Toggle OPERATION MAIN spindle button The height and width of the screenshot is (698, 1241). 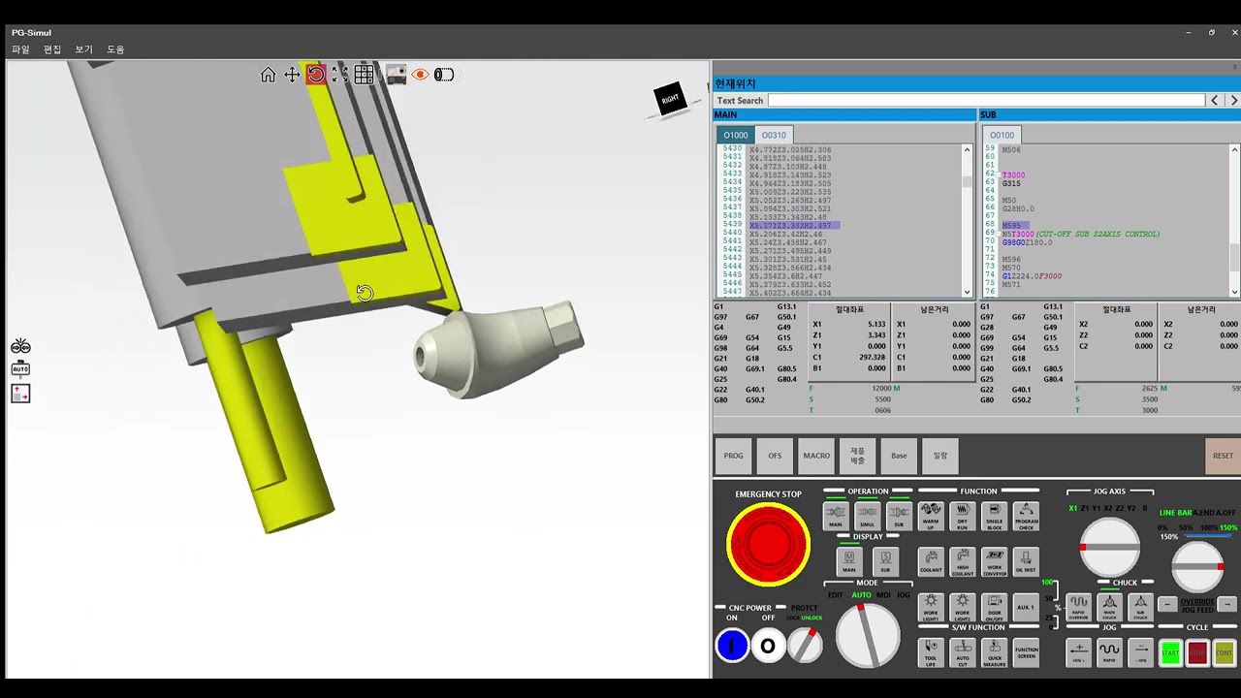click(835, 516)
